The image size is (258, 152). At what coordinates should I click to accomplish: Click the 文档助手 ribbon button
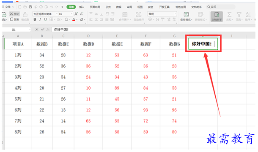[x=217, y=16]
